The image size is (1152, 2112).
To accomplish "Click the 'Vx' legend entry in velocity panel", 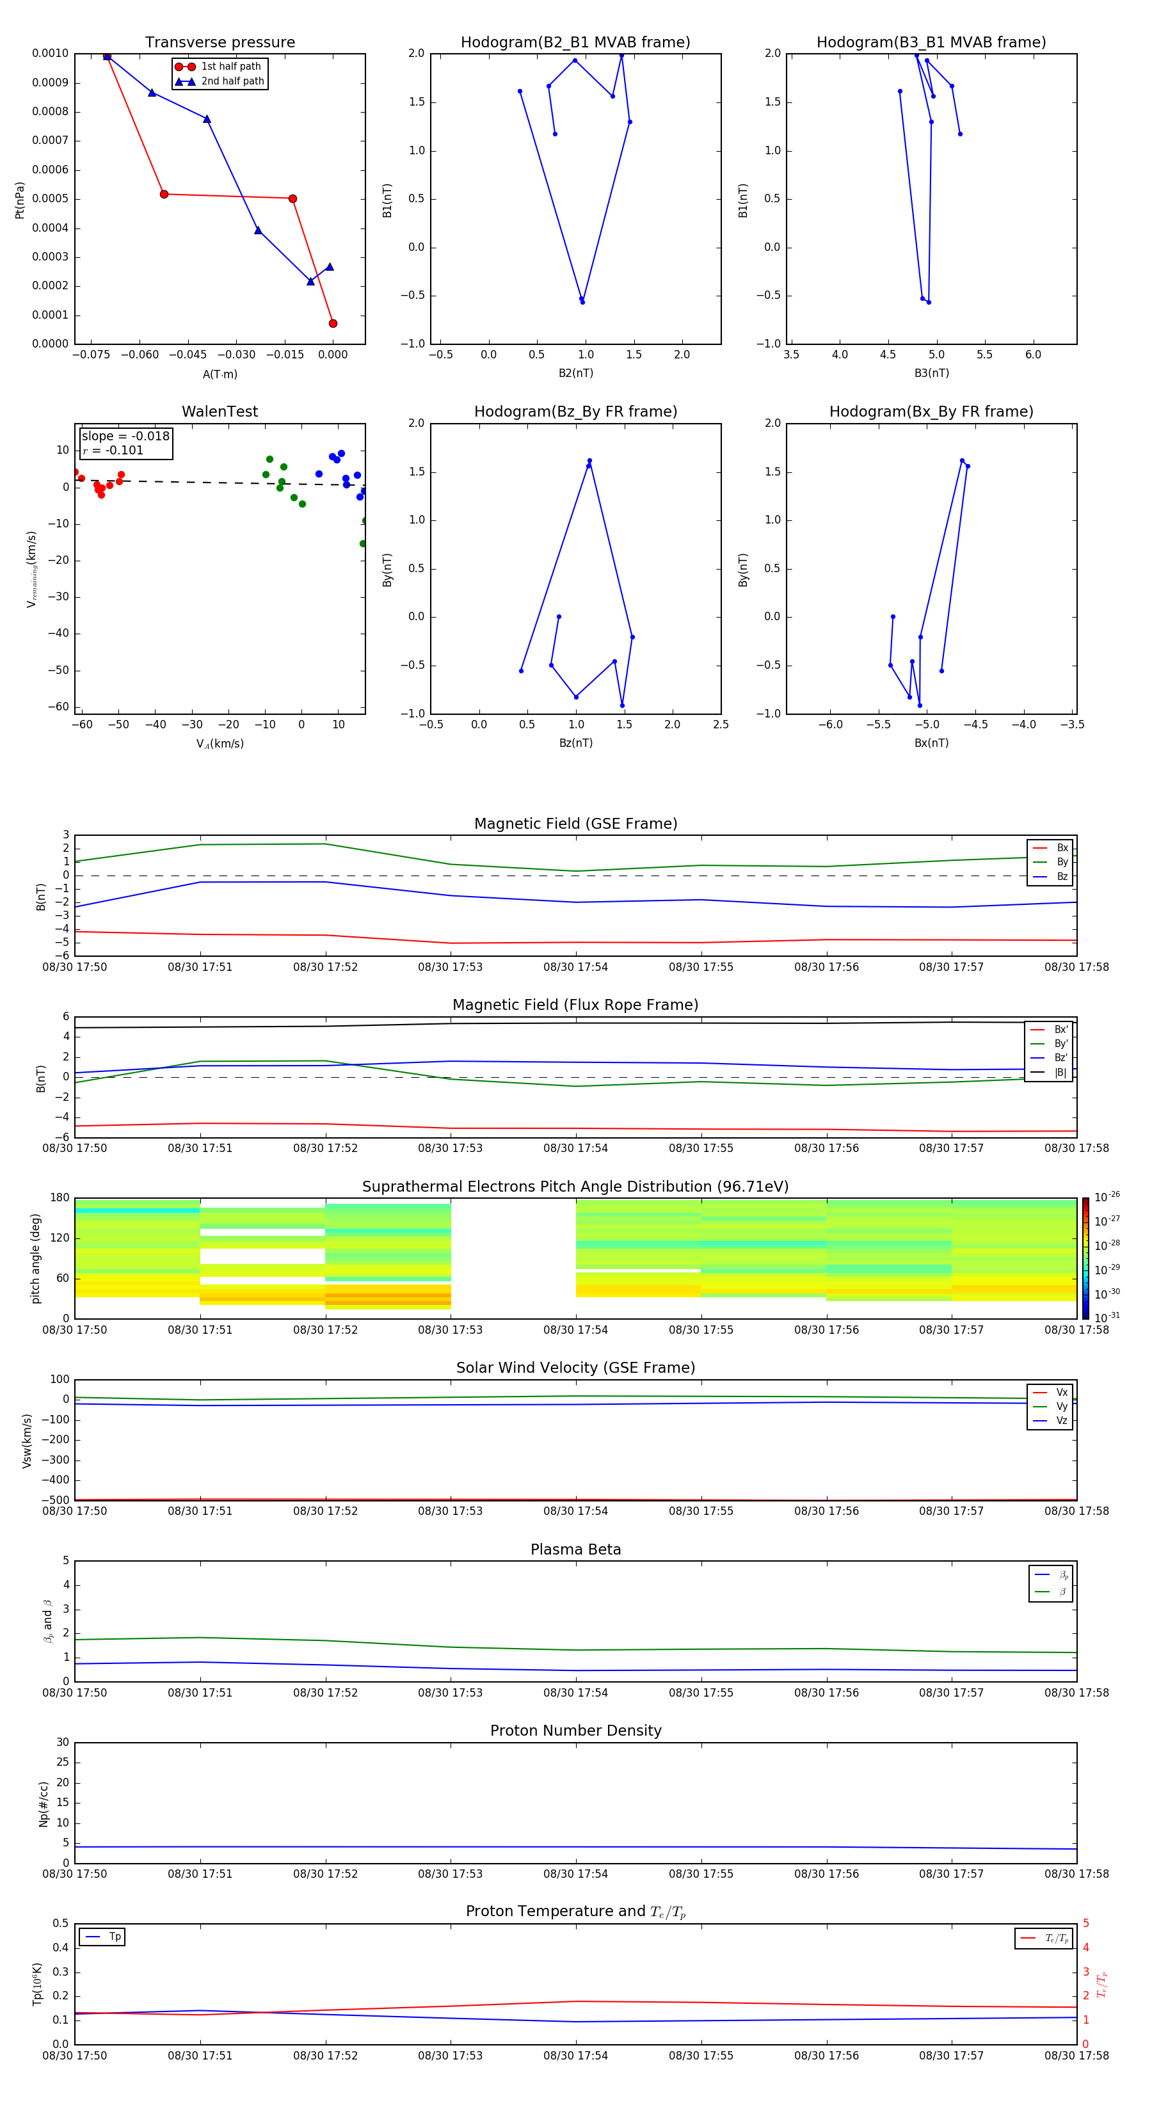I will tap(1050, 1393).
